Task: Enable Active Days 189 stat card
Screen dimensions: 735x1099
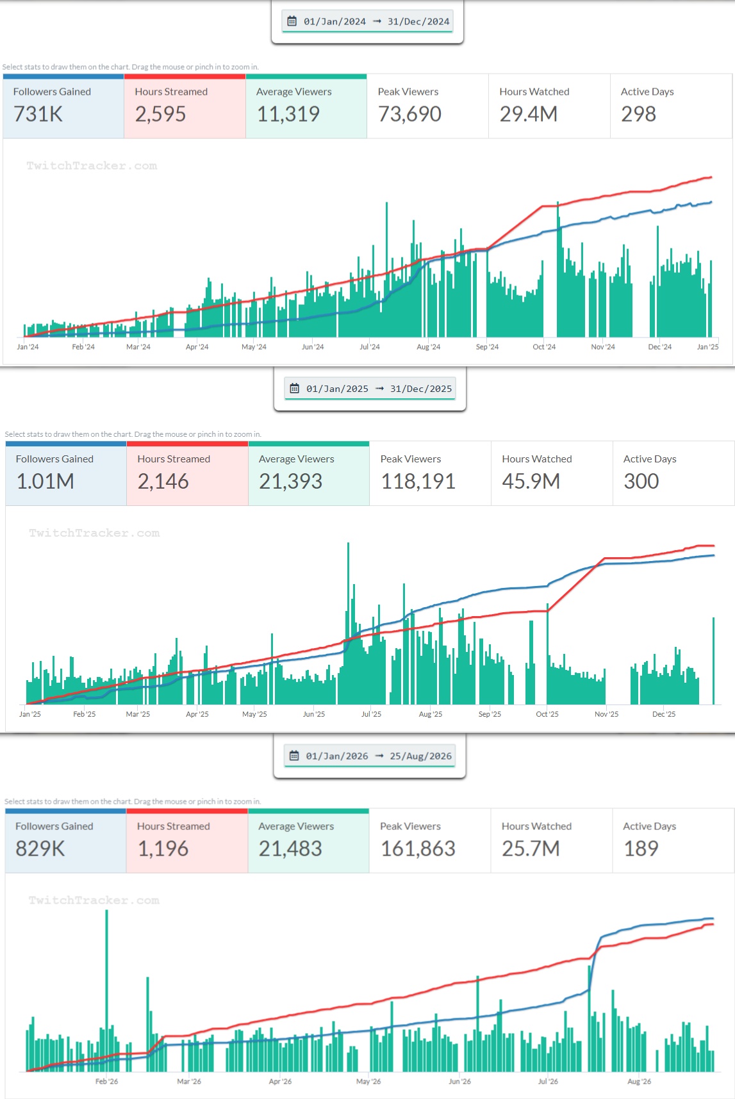Action: [673, 841]
